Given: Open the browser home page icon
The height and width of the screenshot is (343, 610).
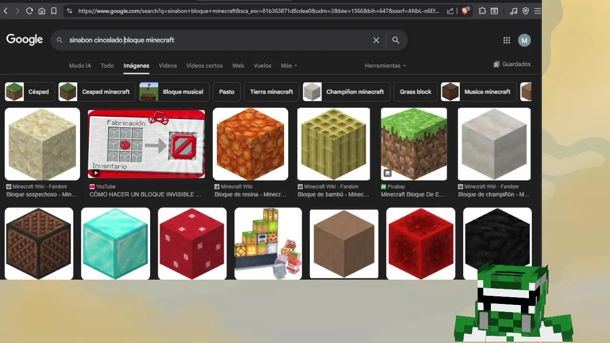Looking at the screenshot, I should coord(42,11).
